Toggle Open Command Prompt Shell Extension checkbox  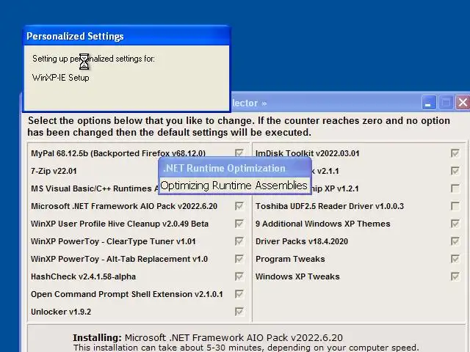239,294
